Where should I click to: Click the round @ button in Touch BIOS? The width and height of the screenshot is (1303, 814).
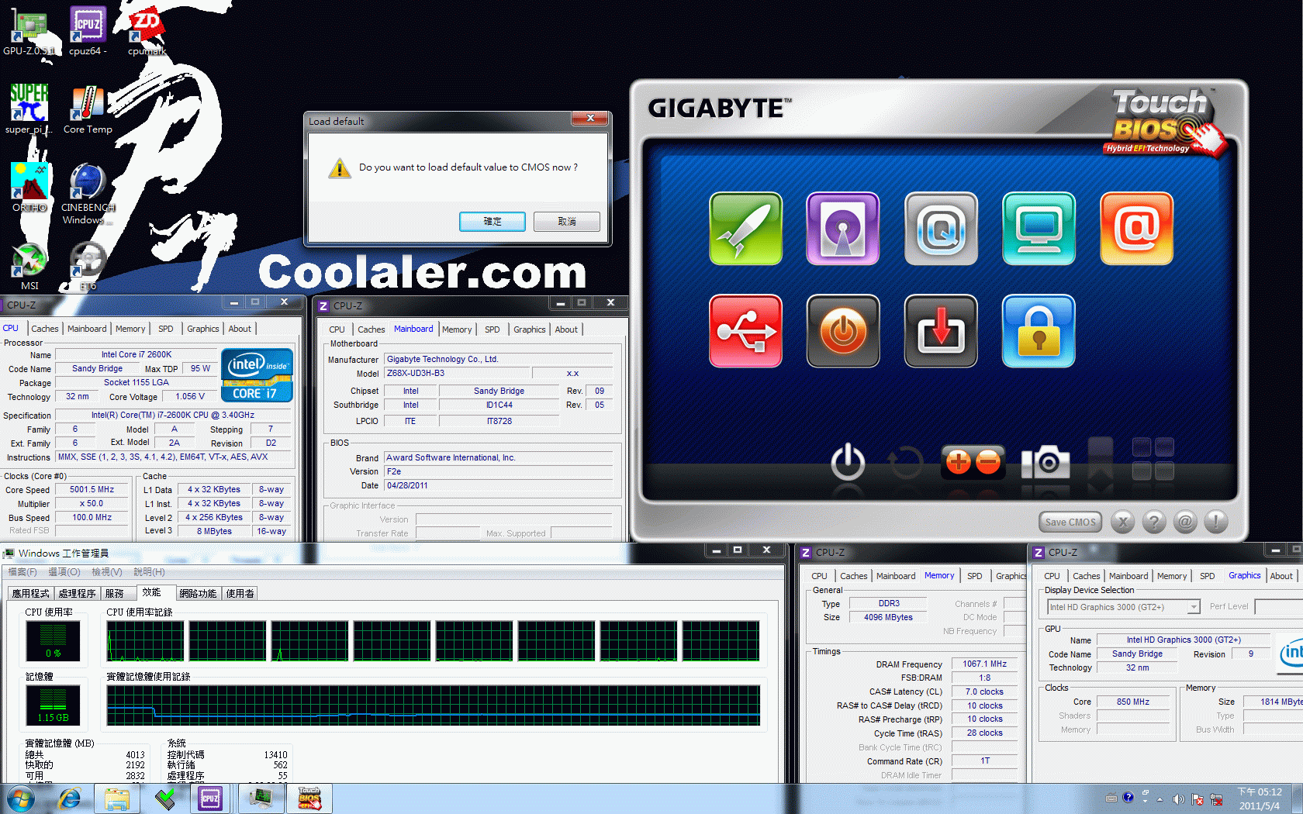[1185, 522]
